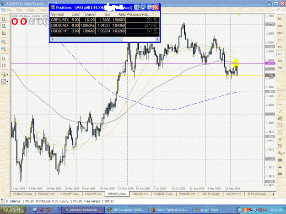286x214 pixels.
Task: Click Positions scrollbar right arrow
Action: [x=157, y=39]
